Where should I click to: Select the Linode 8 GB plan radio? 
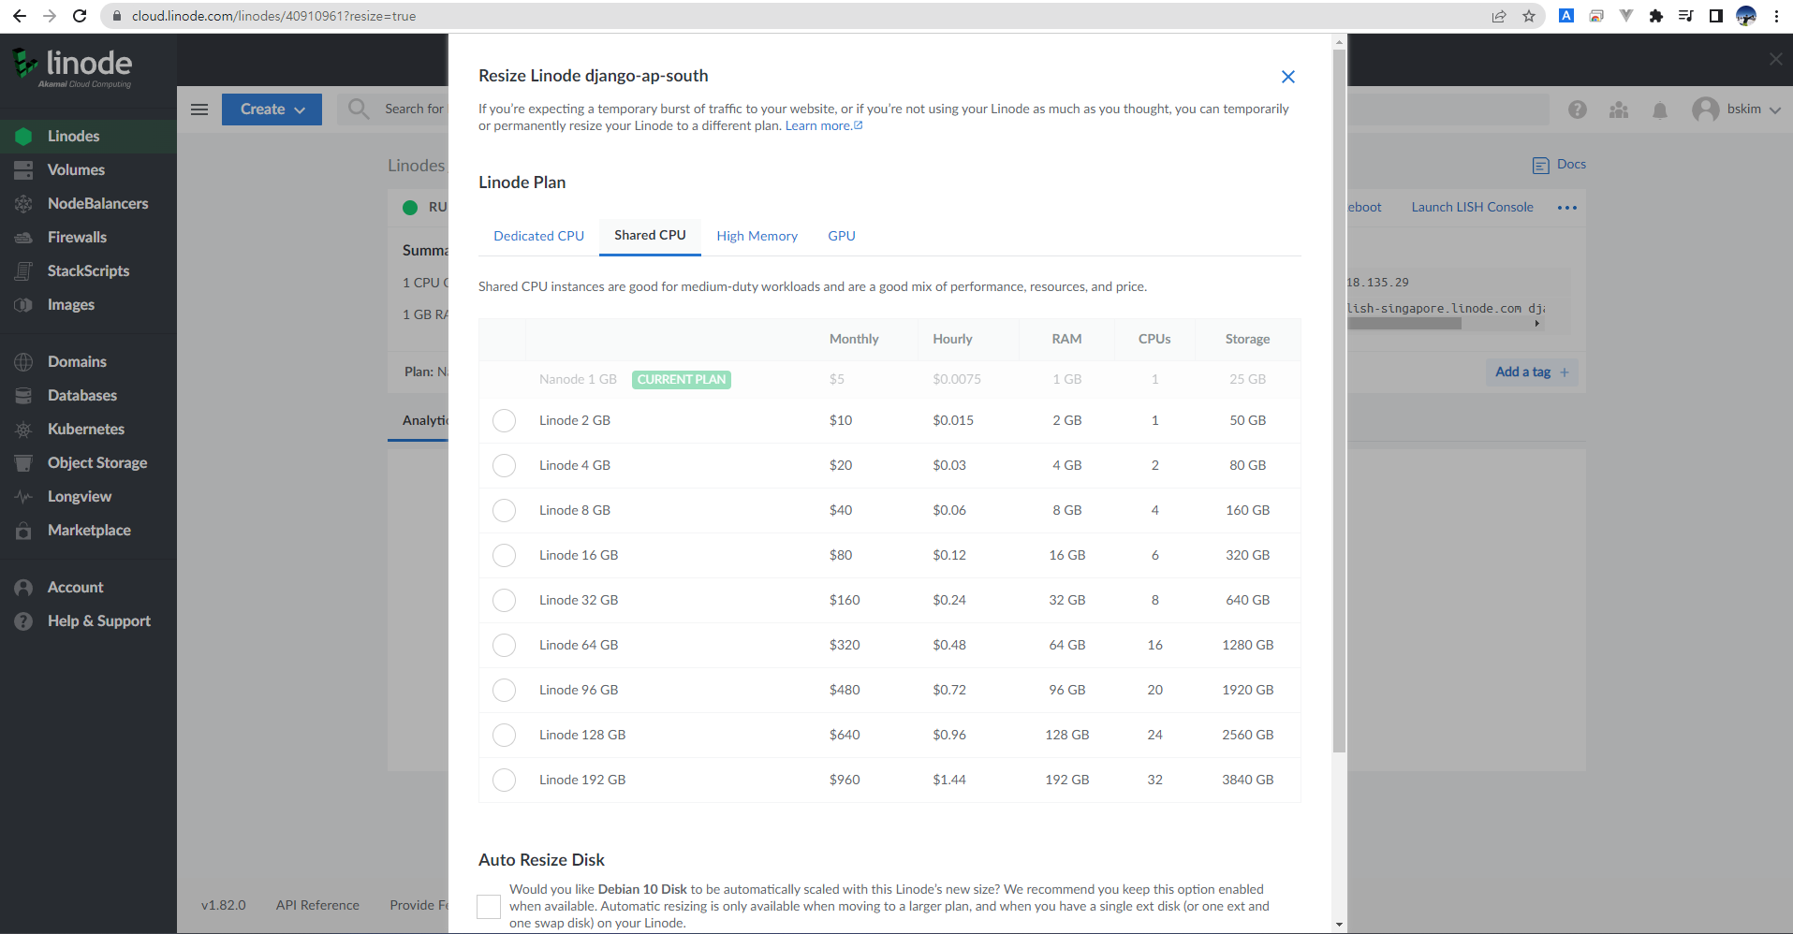tap(504, 510)
